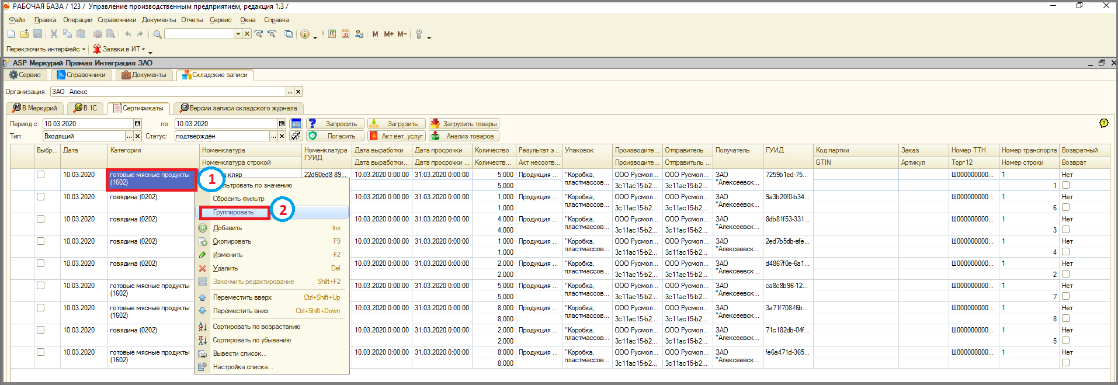Expand the search box dropdown arrow
The width and height of the screenshot is (1118, 385).
(238, 34)
